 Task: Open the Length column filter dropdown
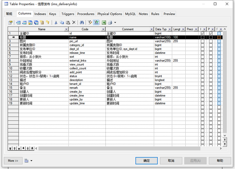[x=183, y=29]
